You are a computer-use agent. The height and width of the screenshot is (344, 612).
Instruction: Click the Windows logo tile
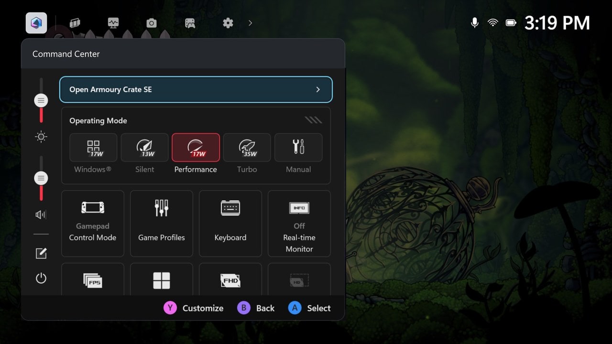tap(162, 280)
